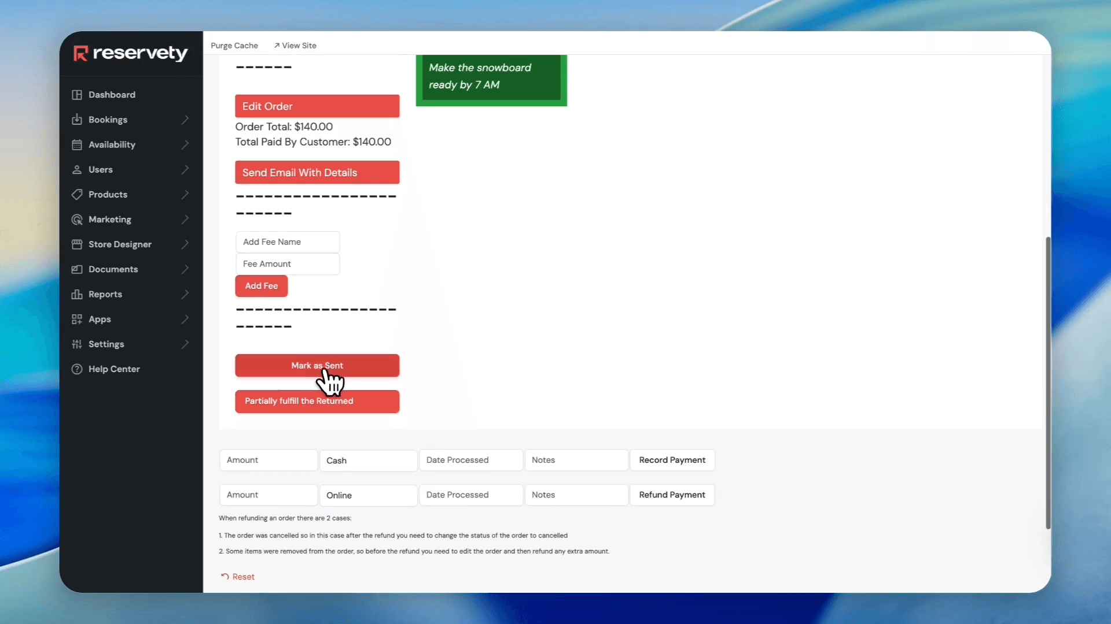1111x624 pixels.
Task: Click the Help Center question icon
Action: 76,369
